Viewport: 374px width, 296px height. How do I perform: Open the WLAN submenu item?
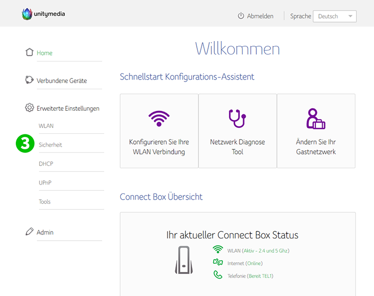[46, 126]
